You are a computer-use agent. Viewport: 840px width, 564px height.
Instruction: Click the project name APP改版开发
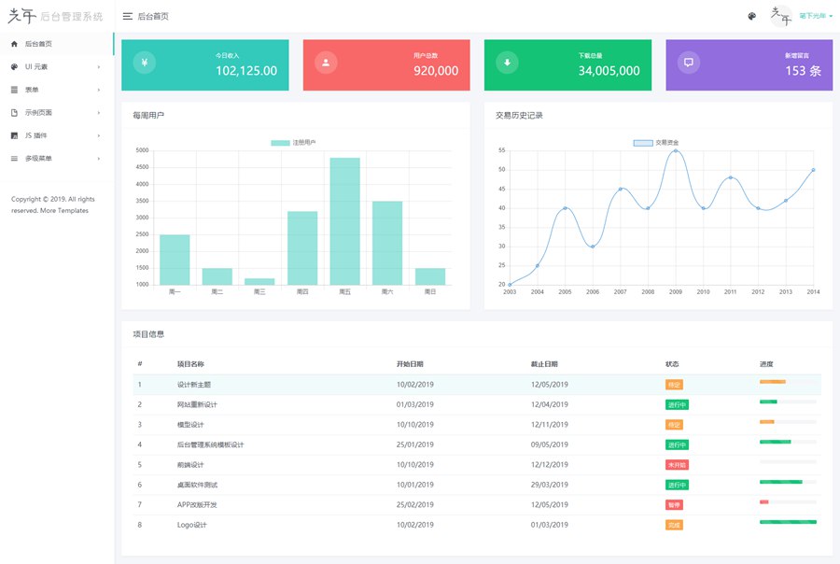click(x=197, y=505)
